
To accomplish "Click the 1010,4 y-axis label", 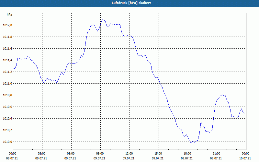I will (7, 119).
